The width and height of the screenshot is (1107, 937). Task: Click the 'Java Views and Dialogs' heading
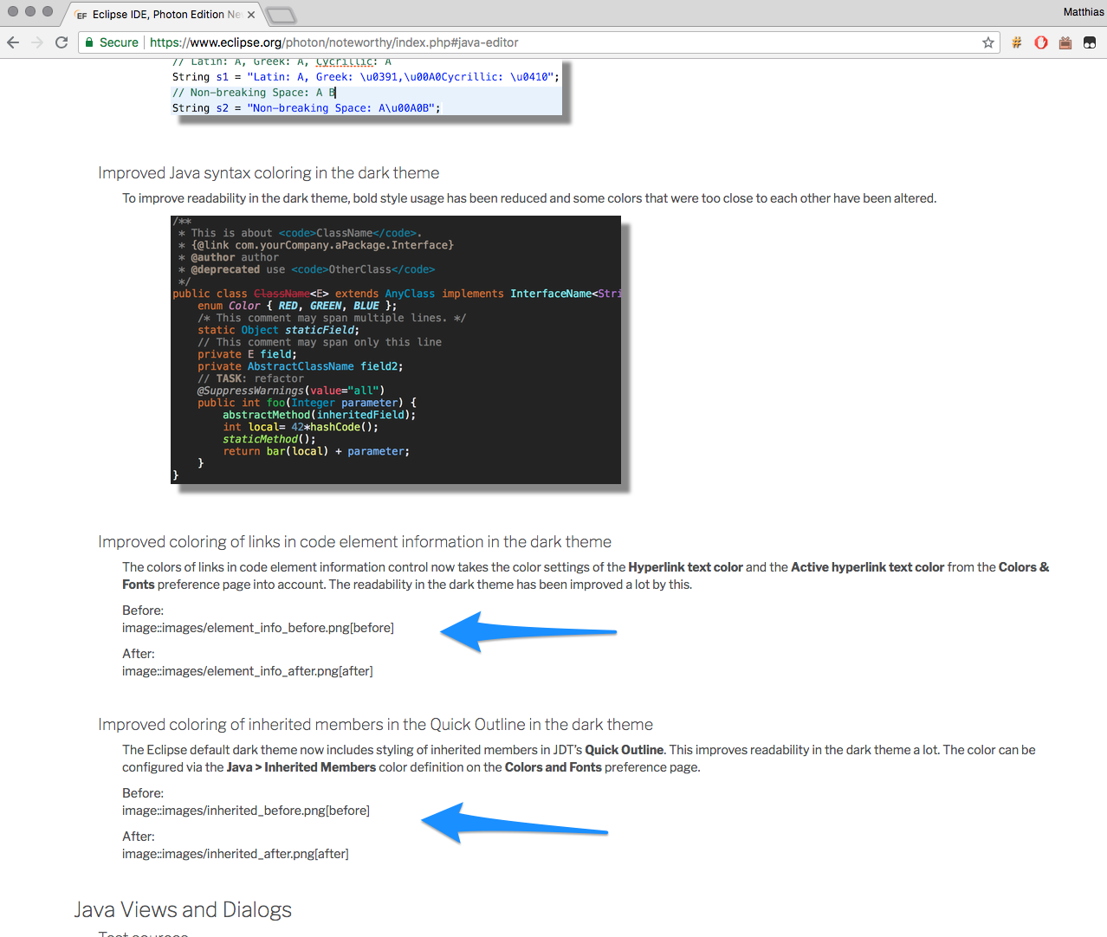pos(183,910)
